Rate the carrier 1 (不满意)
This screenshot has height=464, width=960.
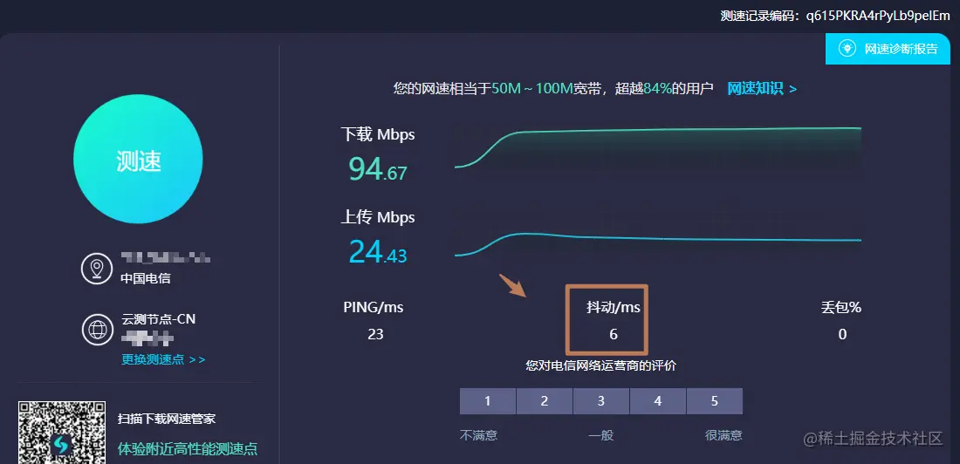pyautogui.click(x=487, y=401)
